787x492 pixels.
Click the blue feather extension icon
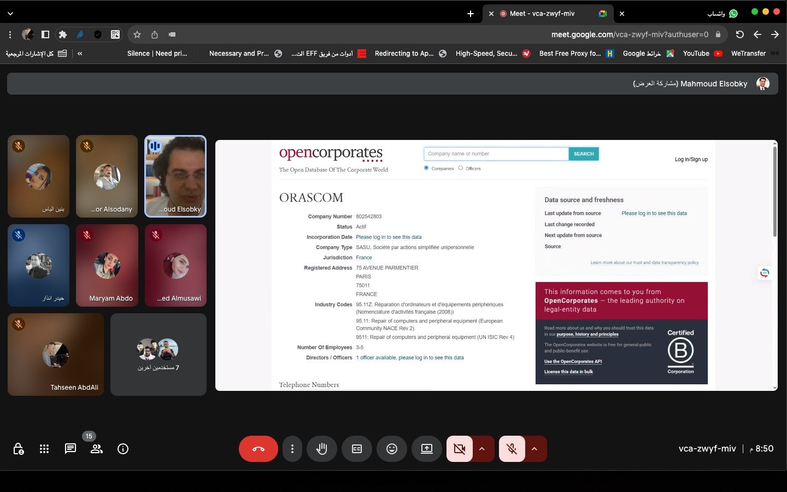pyautogui.click(x=80, y=34)
